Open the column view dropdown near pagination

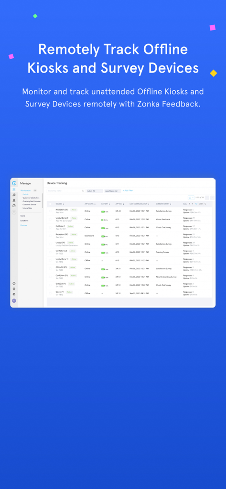pyautogui.click(x=191, y=197)
